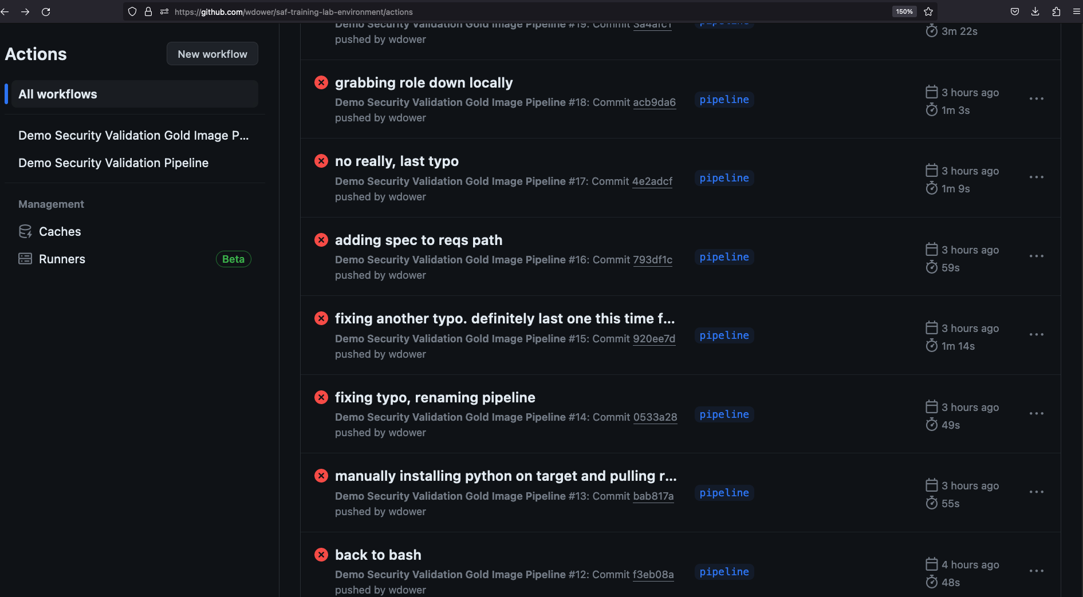1083x597 pixels.
Task: Open commit link bab817a
Action: 653,496
